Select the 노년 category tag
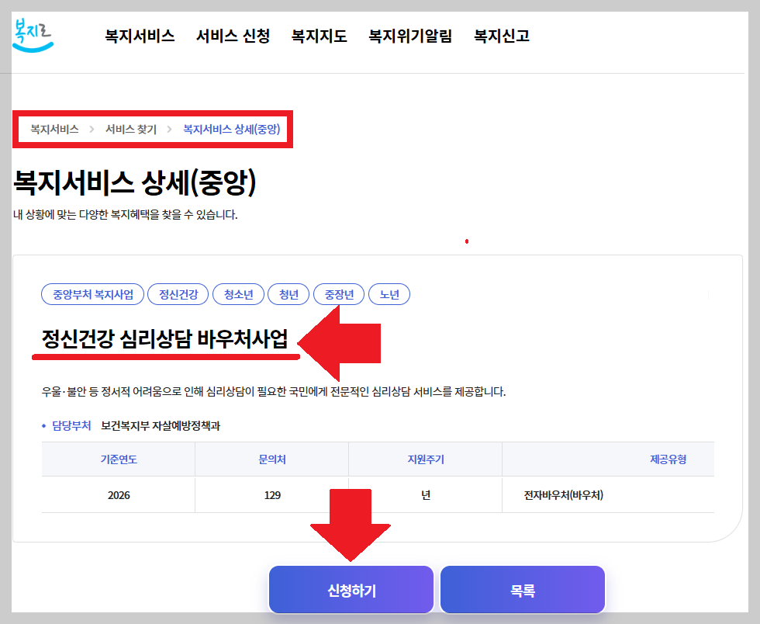This screenshot has height=624, width=760. pos(389,294)
